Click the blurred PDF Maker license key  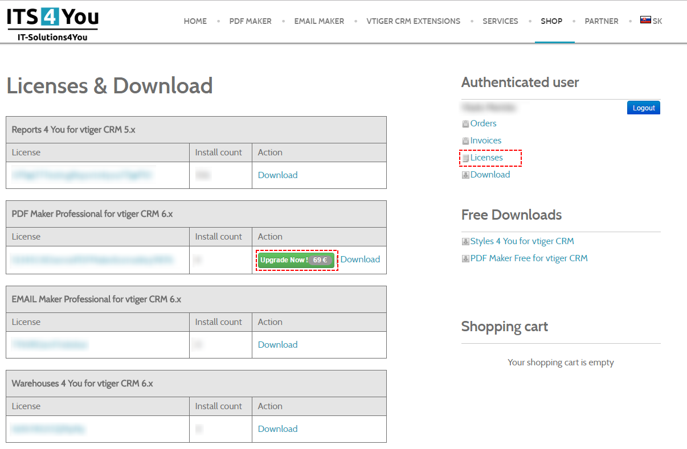click(x=92, y=260)
